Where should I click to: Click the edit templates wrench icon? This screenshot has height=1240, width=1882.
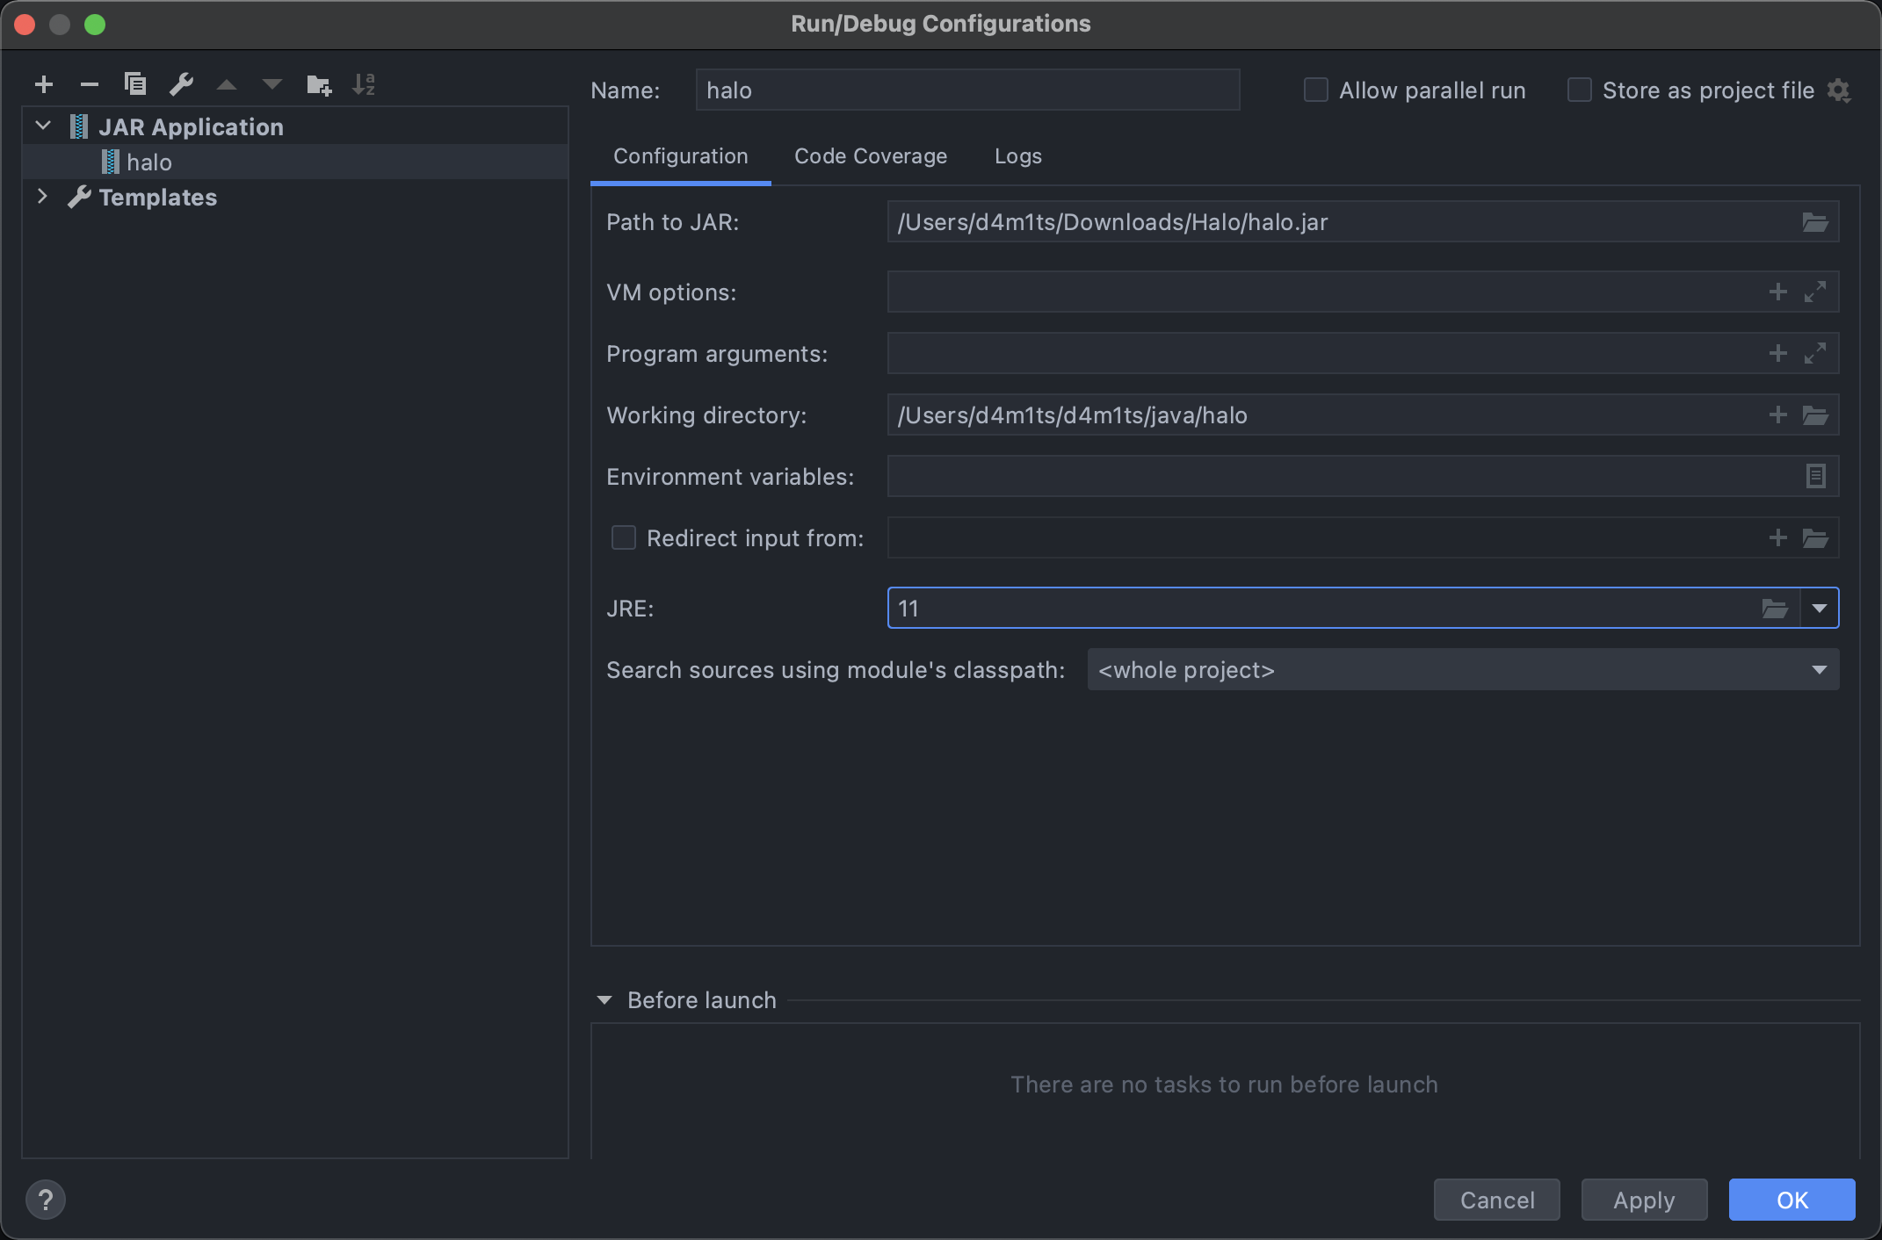[x=181, y=84]
